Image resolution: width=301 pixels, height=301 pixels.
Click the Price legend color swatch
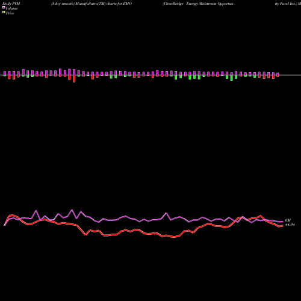pyautogui.click(x=4, y=12)
